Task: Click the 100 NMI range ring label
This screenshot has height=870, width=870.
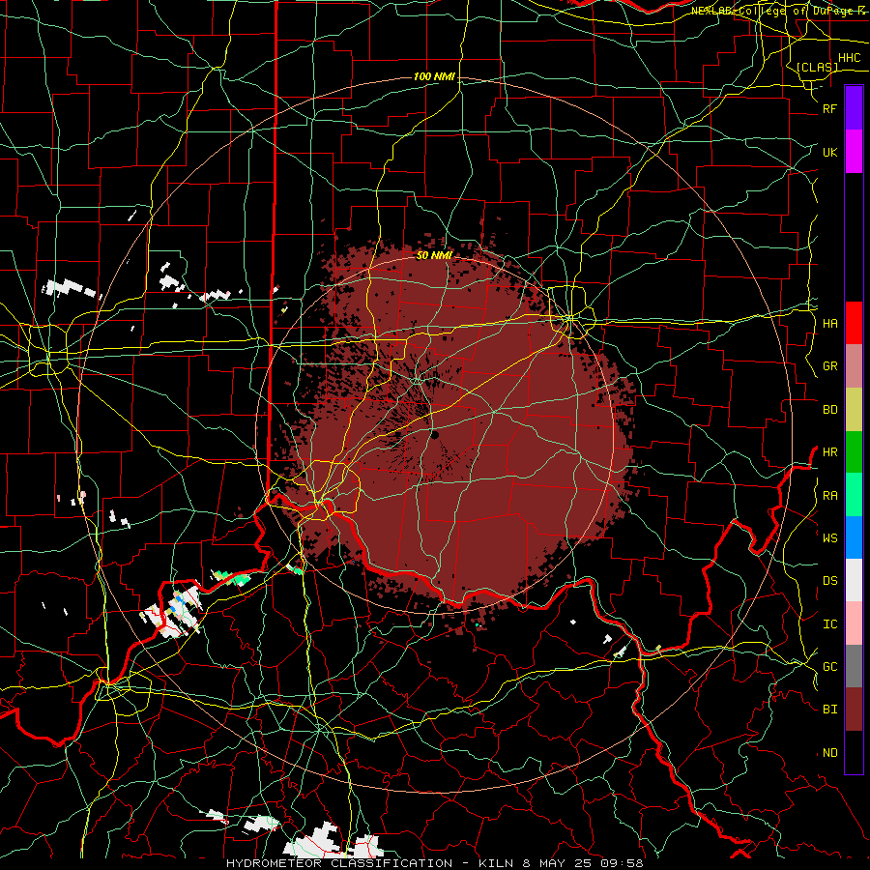Action: [x=434, y=76]
